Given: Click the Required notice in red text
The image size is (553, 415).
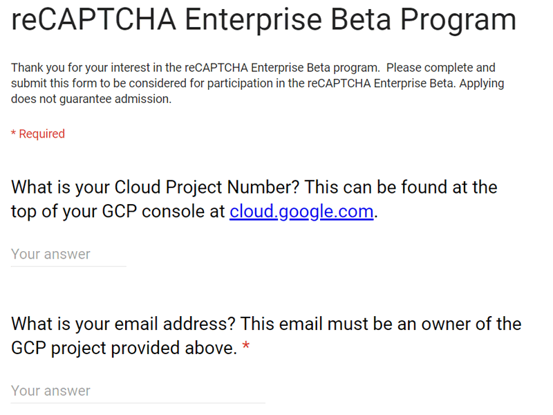Looking at the screenshot, I should 38,133.
